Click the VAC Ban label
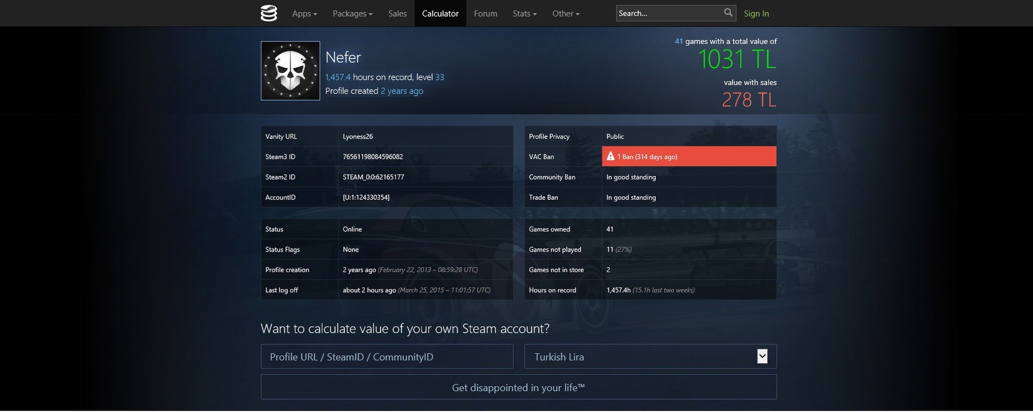Image resolution: width=1033 pixels, height=412 pixels. (541, 156)
